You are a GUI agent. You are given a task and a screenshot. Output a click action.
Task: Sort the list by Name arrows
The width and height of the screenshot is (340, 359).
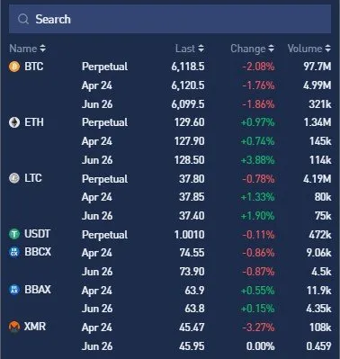point(43,49)
